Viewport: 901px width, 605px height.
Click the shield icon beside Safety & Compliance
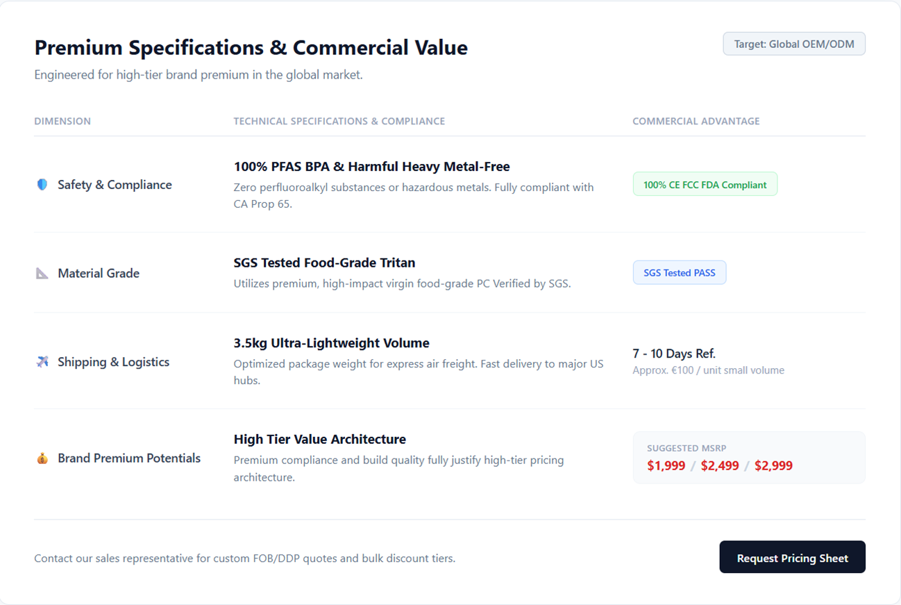pos(42,185)
